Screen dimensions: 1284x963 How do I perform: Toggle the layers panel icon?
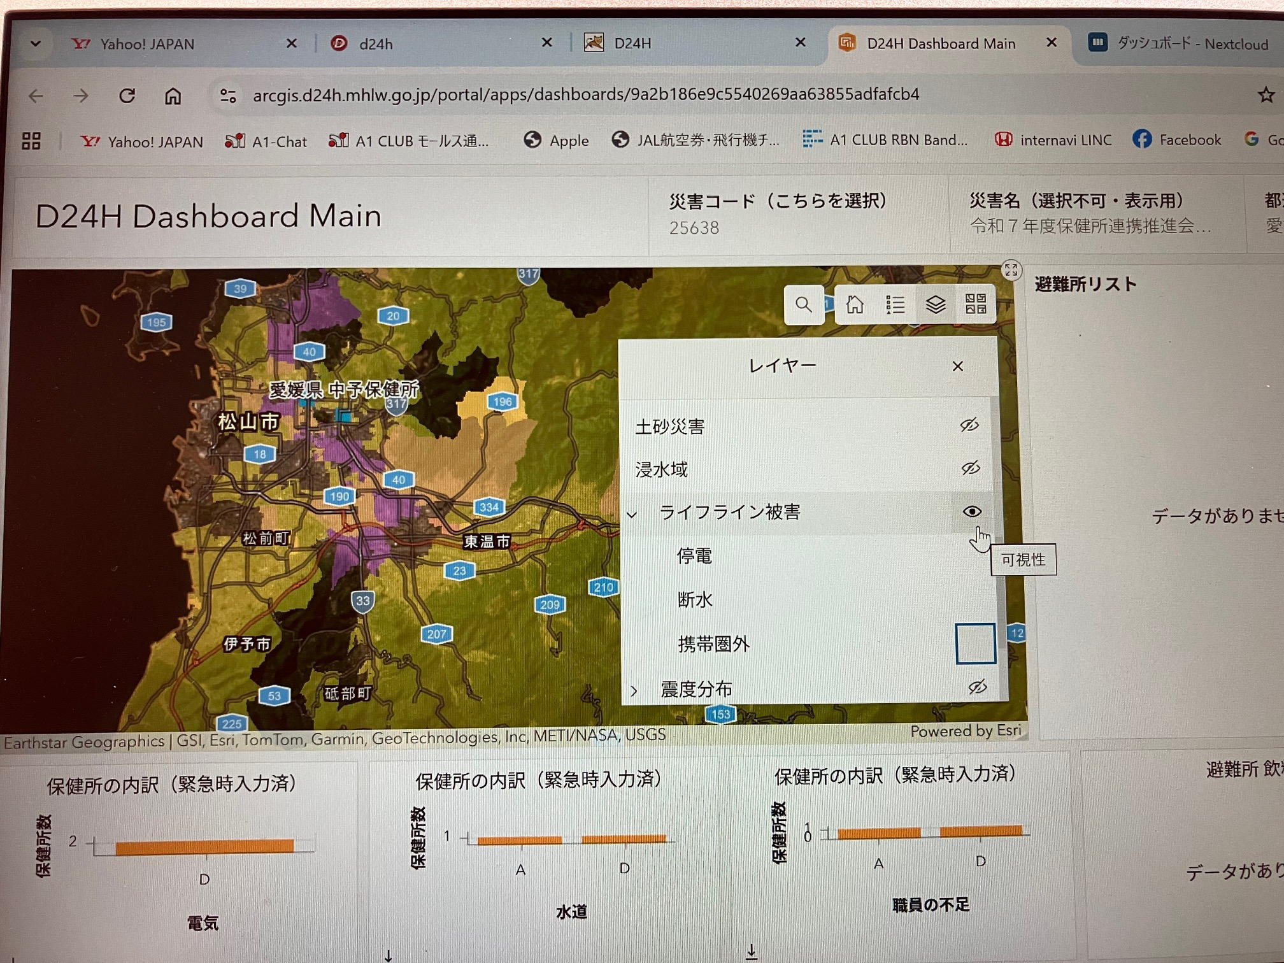click(x=934, y=305)
